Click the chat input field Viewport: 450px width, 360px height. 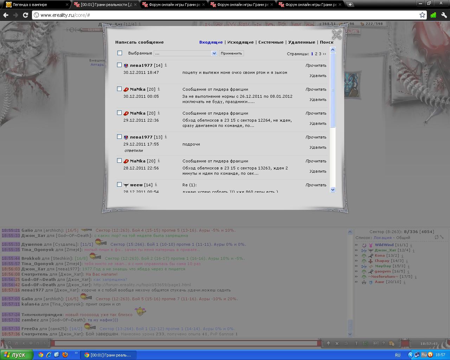186,343
